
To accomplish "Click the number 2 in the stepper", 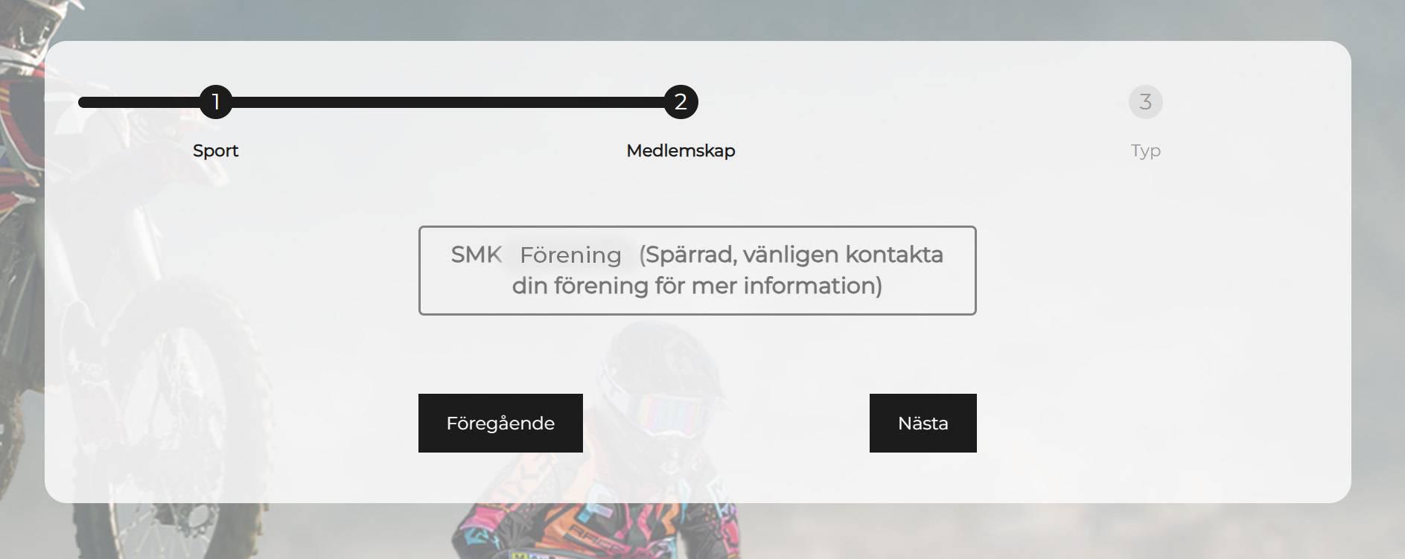I will pos(681,102).
